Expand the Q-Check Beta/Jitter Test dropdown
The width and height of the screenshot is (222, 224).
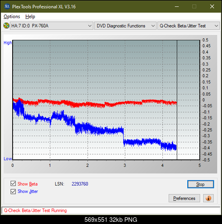pyautogui.click(x=188, y=26)
